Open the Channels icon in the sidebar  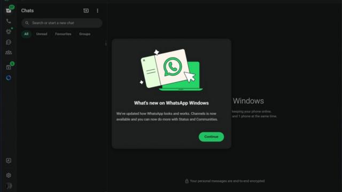pos(9,42)
